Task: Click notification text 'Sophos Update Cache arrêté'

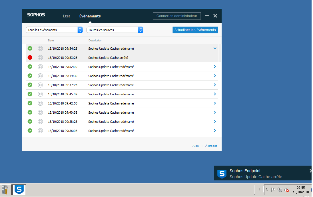Action: pos(256,177)
